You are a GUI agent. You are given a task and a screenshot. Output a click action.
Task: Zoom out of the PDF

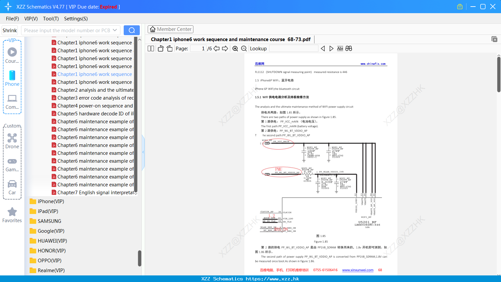244,48
